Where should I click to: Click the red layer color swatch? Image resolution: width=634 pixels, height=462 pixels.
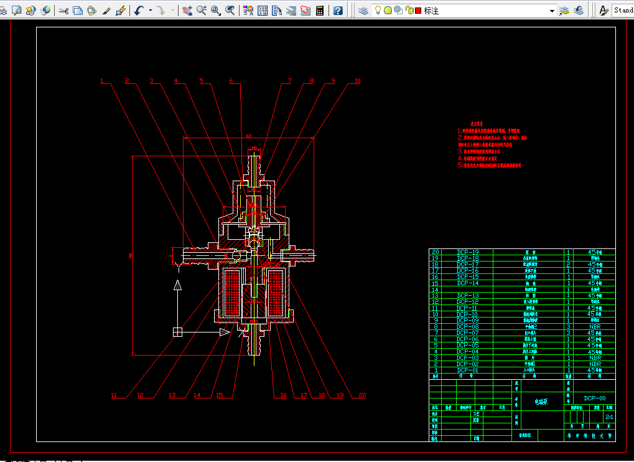tap(418, 11)
